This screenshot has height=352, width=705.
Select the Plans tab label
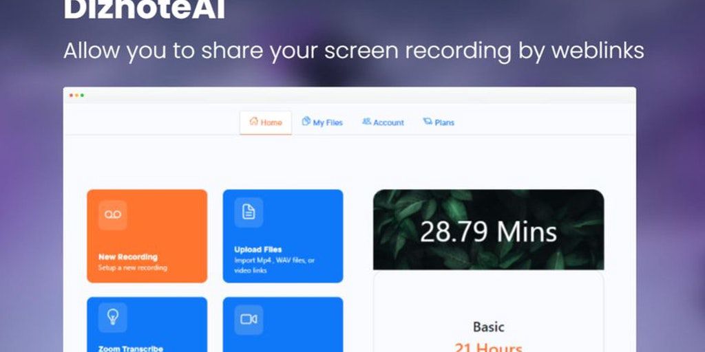(444, 122)
